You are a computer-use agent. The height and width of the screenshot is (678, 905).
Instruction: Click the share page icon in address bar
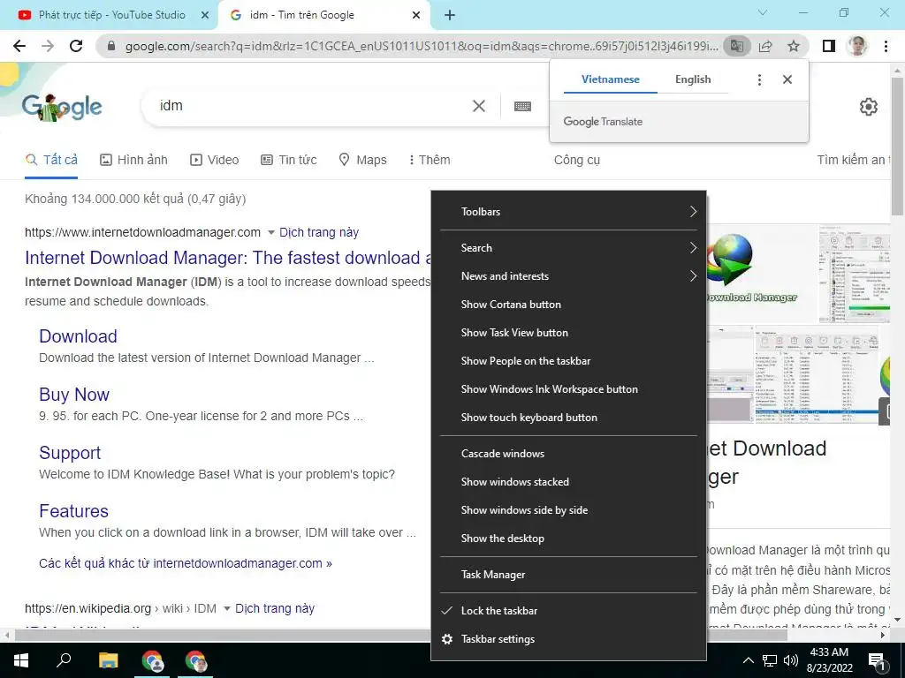click(765, 46)
